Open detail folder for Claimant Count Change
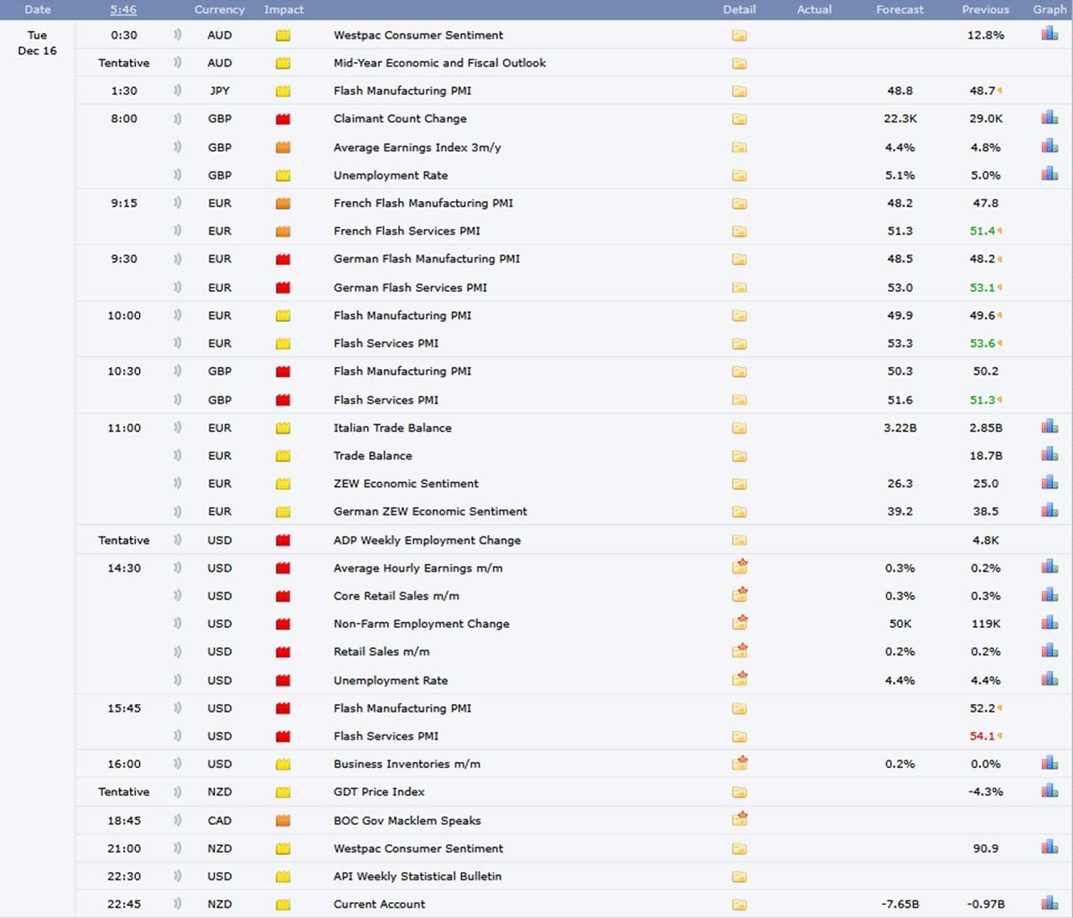 pyautogui.click(x=739, y=119)
